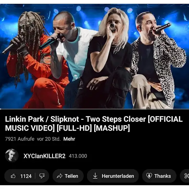Expand description with Mehr
The width and height of the screenshot is (189, 189).
pos(69,139)
